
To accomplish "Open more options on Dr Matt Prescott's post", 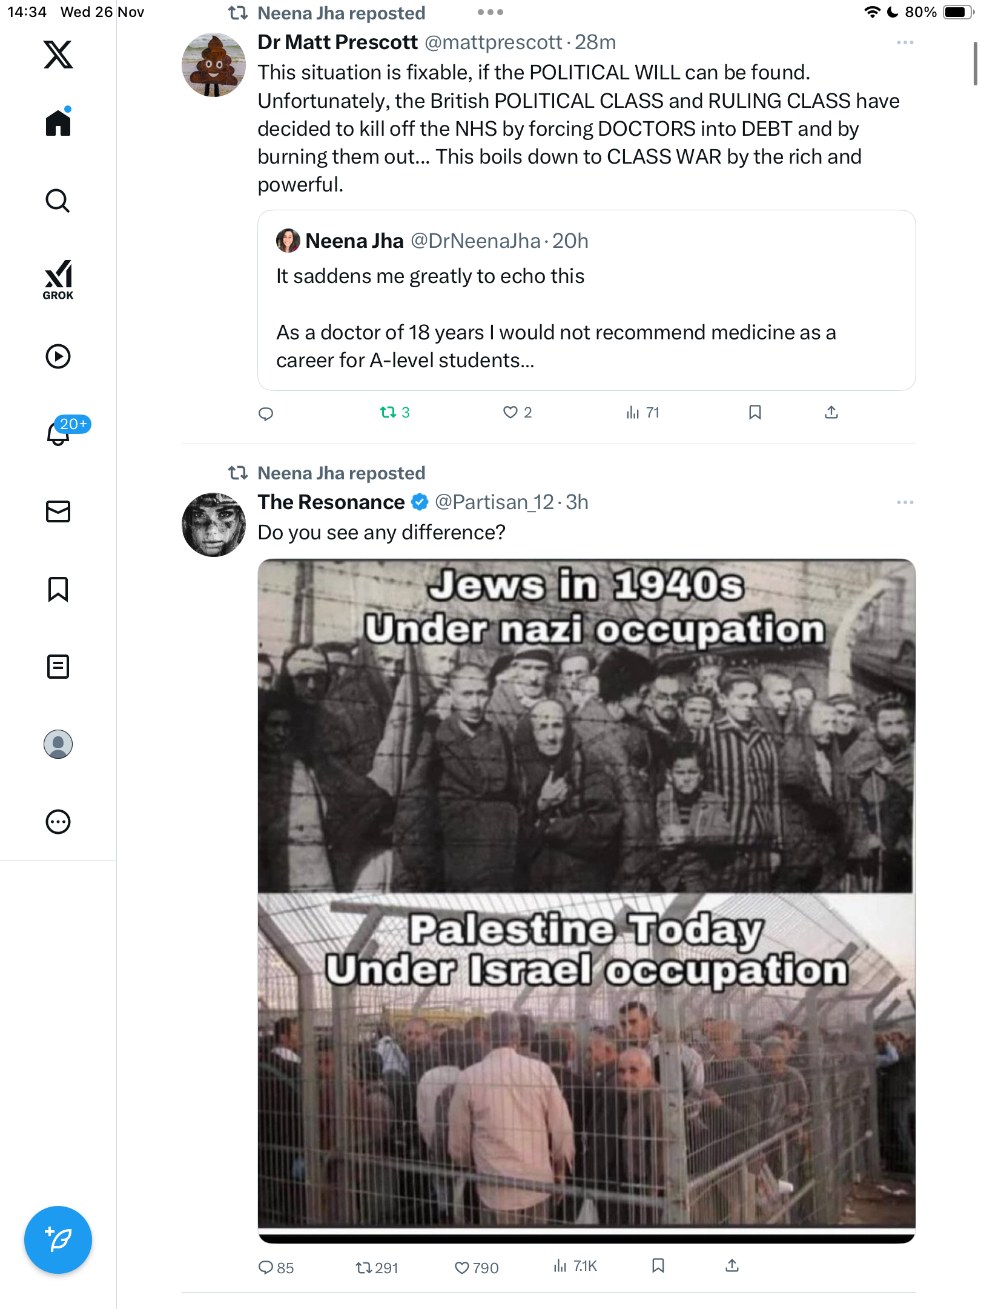I will [x=905, y=42].
